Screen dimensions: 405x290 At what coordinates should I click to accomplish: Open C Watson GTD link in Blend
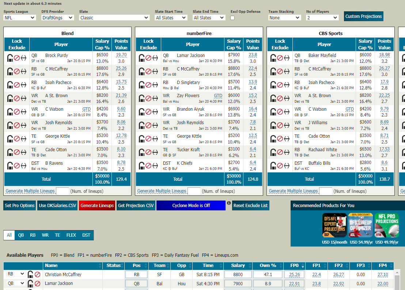click(87, 109)
